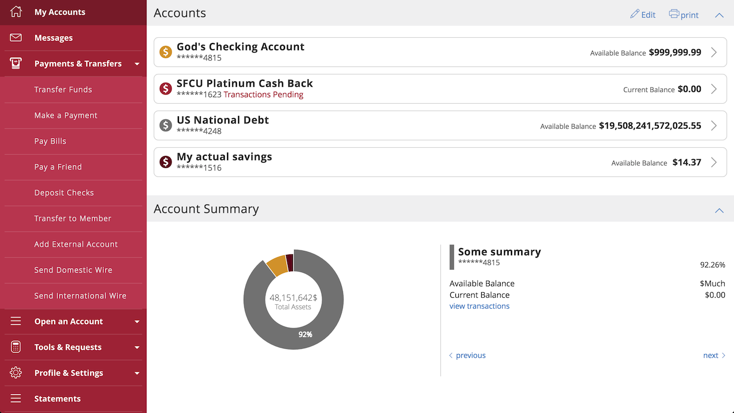Go to My Accounts in sidebar
Screen dimensions: 734x413
click(73, 12)
